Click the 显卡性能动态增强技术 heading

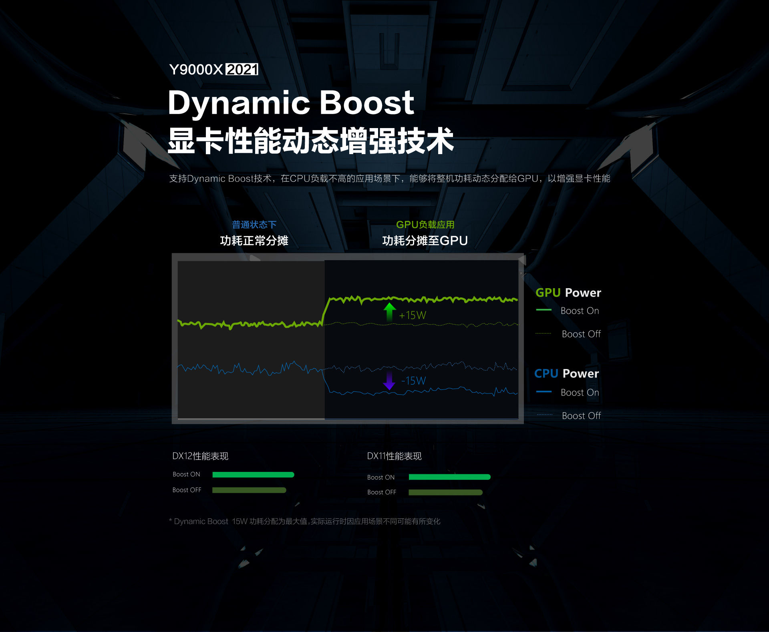[x=311, y=140]
